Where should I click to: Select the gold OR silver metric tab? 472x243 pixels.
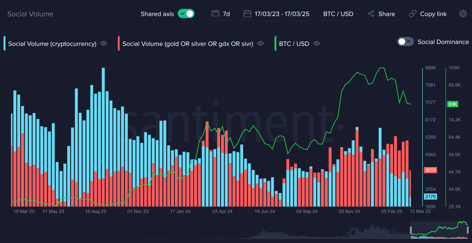[187, 44]
